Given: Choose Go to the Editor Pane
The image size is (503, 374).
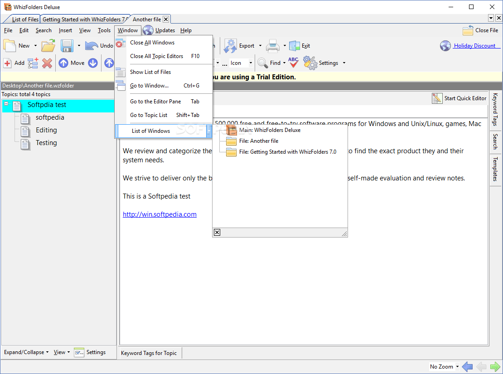Looking at the screenshot, I should (164, 102).
